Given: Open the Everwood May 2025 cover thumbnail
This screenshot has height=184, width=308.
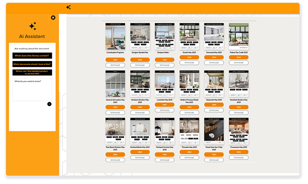Looking at the screenshot, I should pos(214,36).
